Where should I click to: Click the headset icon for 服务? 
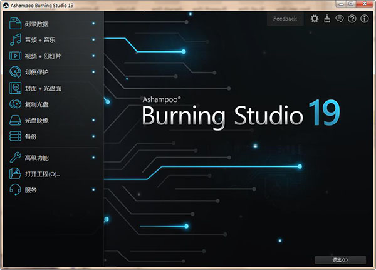[x=15, y=189]
